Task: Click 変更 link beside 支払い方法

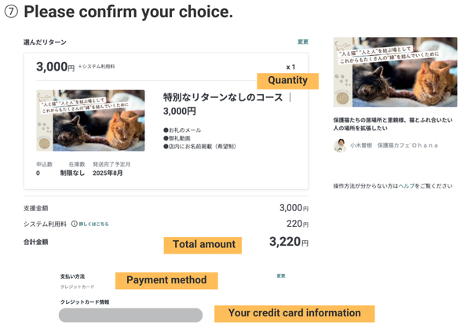Action: 281,276
